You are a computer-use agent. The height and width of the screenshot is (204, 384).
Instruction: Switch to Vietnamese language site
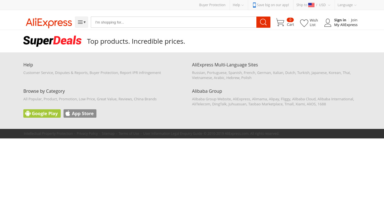tap(202, 78)
